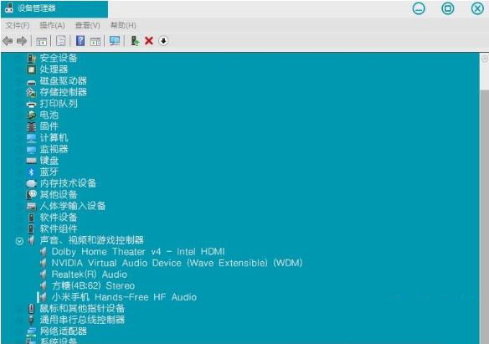Select Realtek(R) Audio device
Image resolution: width=489 pixels, height=344 pixels.
(90, 275)
